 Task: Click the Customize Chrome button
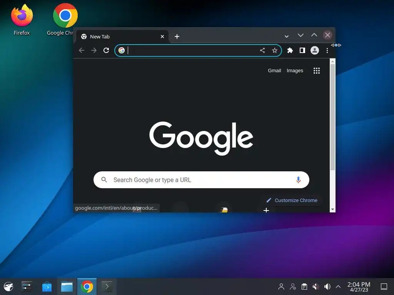(292, 200)
